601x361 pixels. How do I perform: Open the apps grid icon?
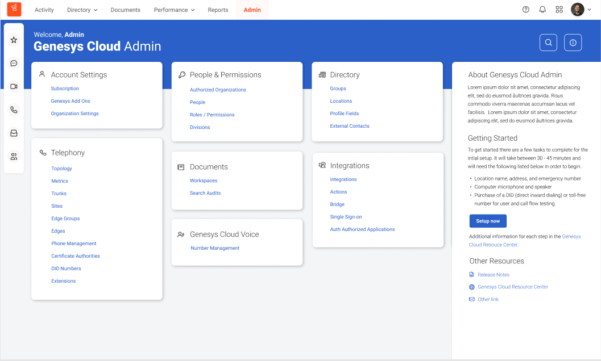559,10
